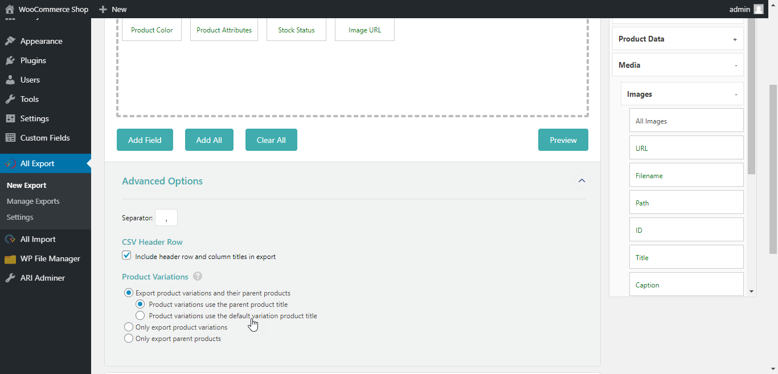Screen dimensions: 778x374
Task: Click the plus icon next to New
Action: (x=103, y=9)
